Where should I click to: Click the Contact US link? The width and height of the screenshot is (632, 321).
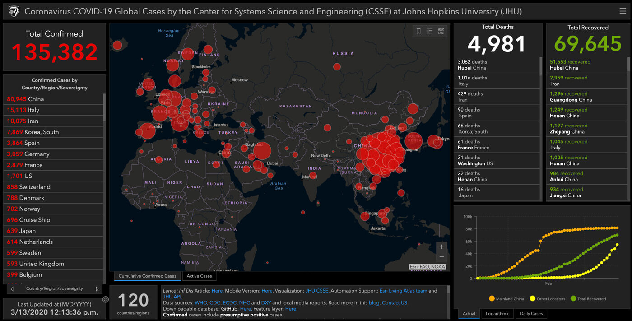[x=395, y=303]
